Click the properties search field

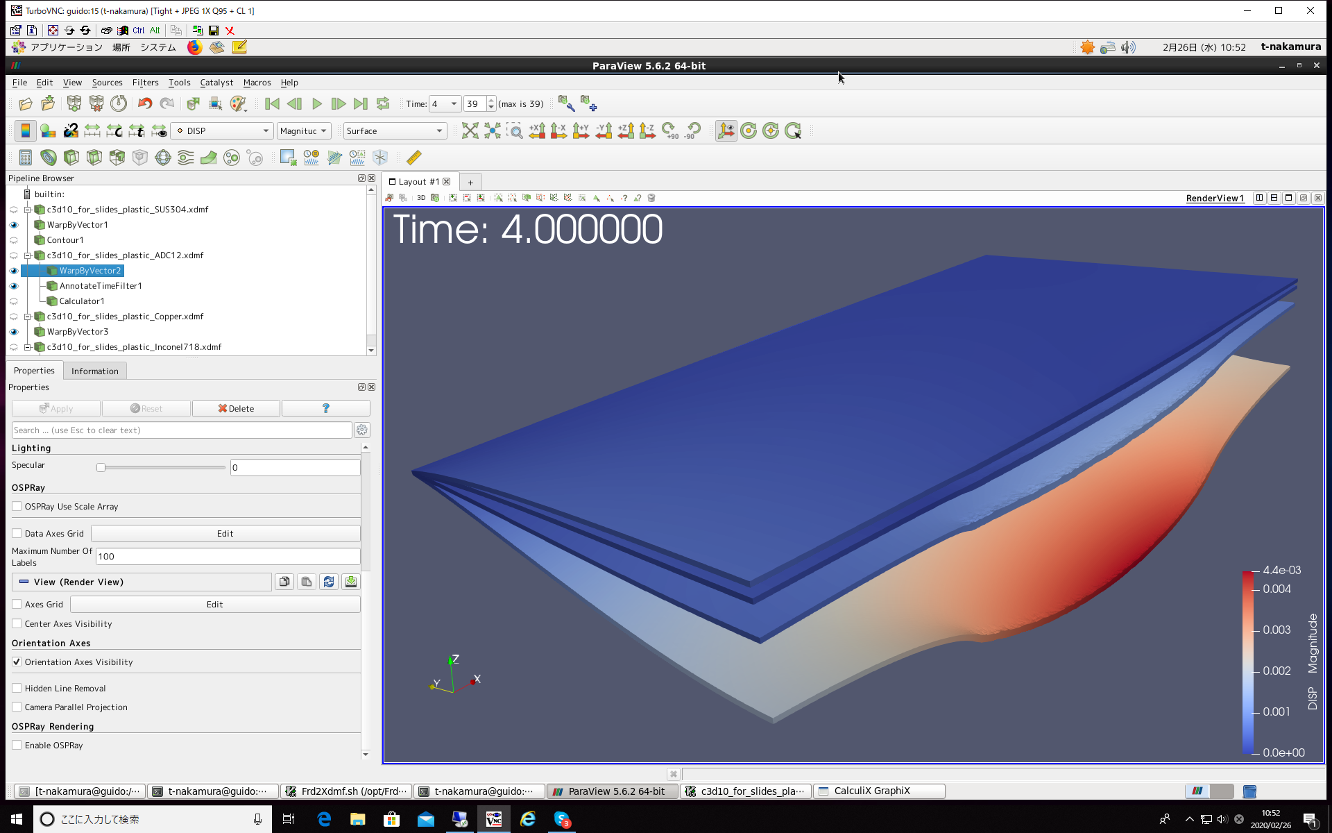point(182,430)
